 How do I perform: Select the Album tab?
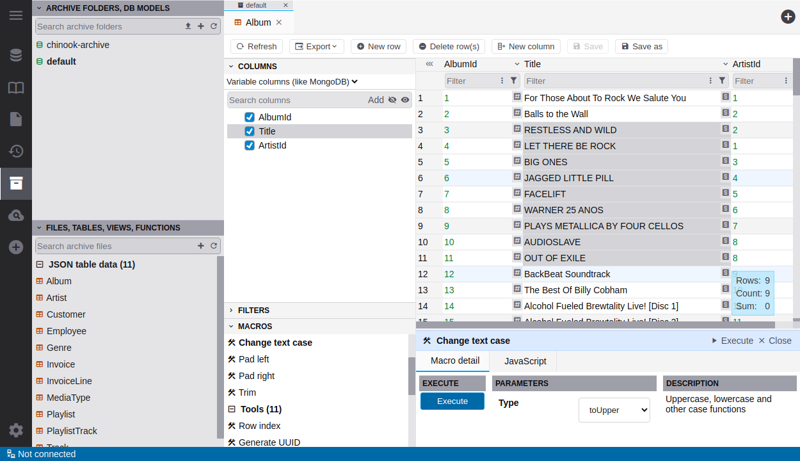[x=258, y=22]
